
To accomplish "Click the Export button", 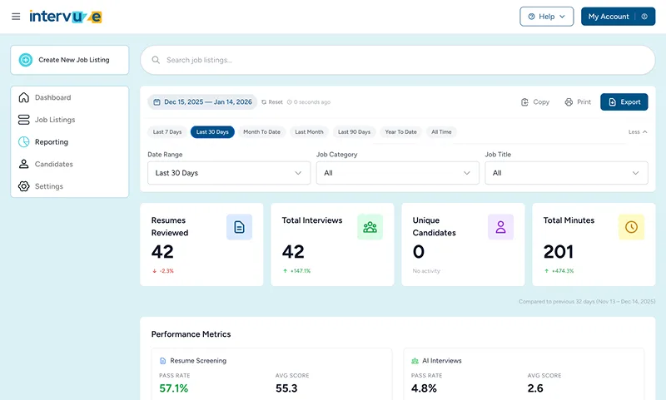I will (624, 102).
